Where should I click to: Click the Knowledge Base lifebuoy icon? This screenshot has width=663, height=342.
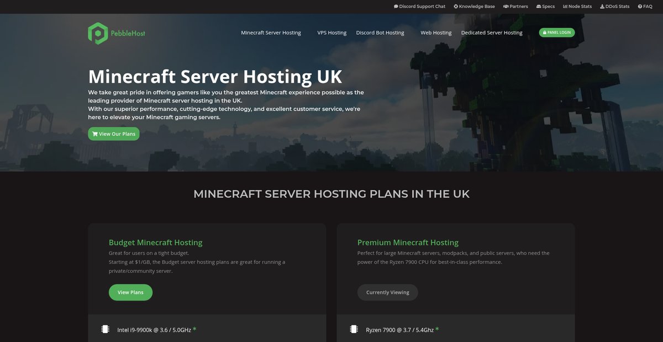click(456, 7)
